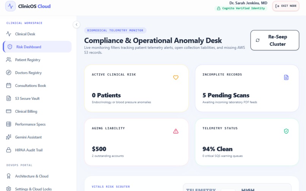
Task: Click the Patient Registry people icon
Action: click(9, 60)
